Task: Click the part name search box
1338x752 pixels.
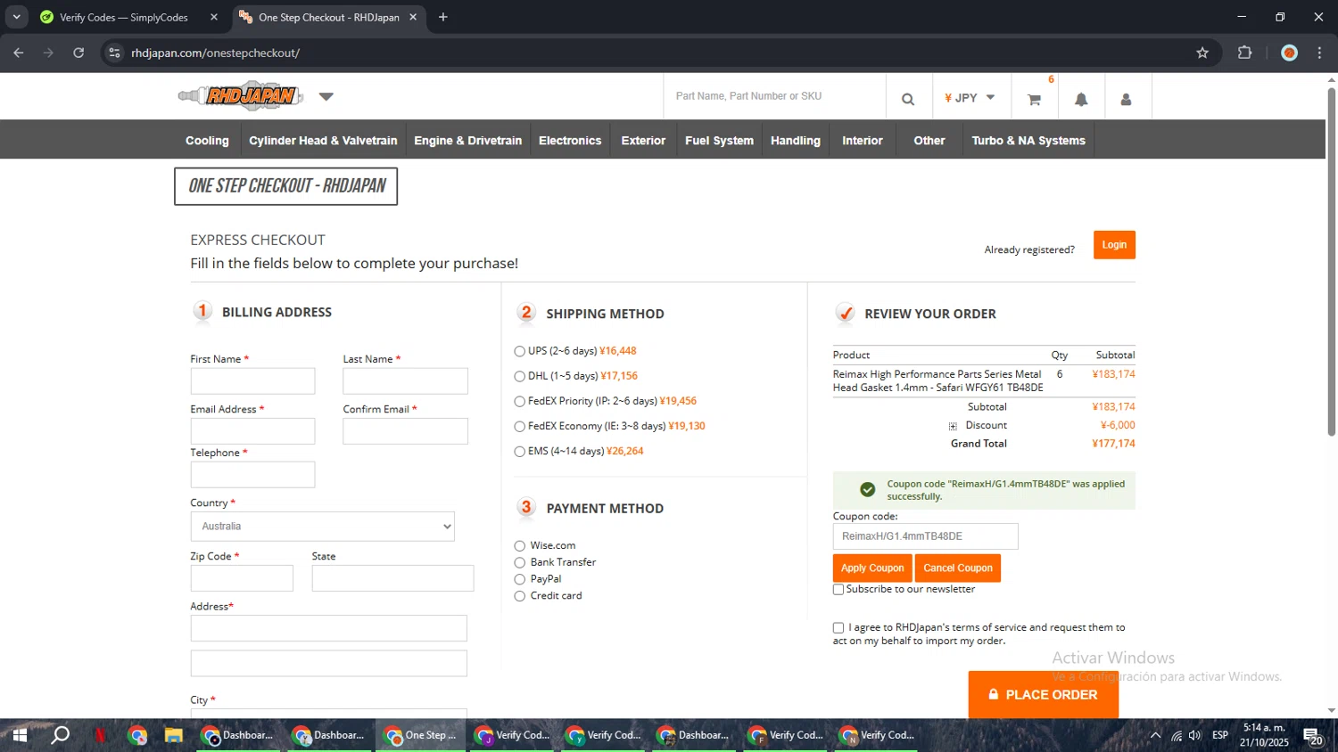Action: pyautogui.click(x=774, y=96)
